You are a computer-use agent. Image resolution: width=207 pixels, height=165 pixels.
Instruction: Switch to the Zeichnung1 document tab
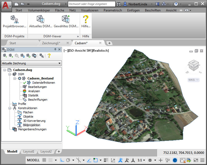click(51, 43)
